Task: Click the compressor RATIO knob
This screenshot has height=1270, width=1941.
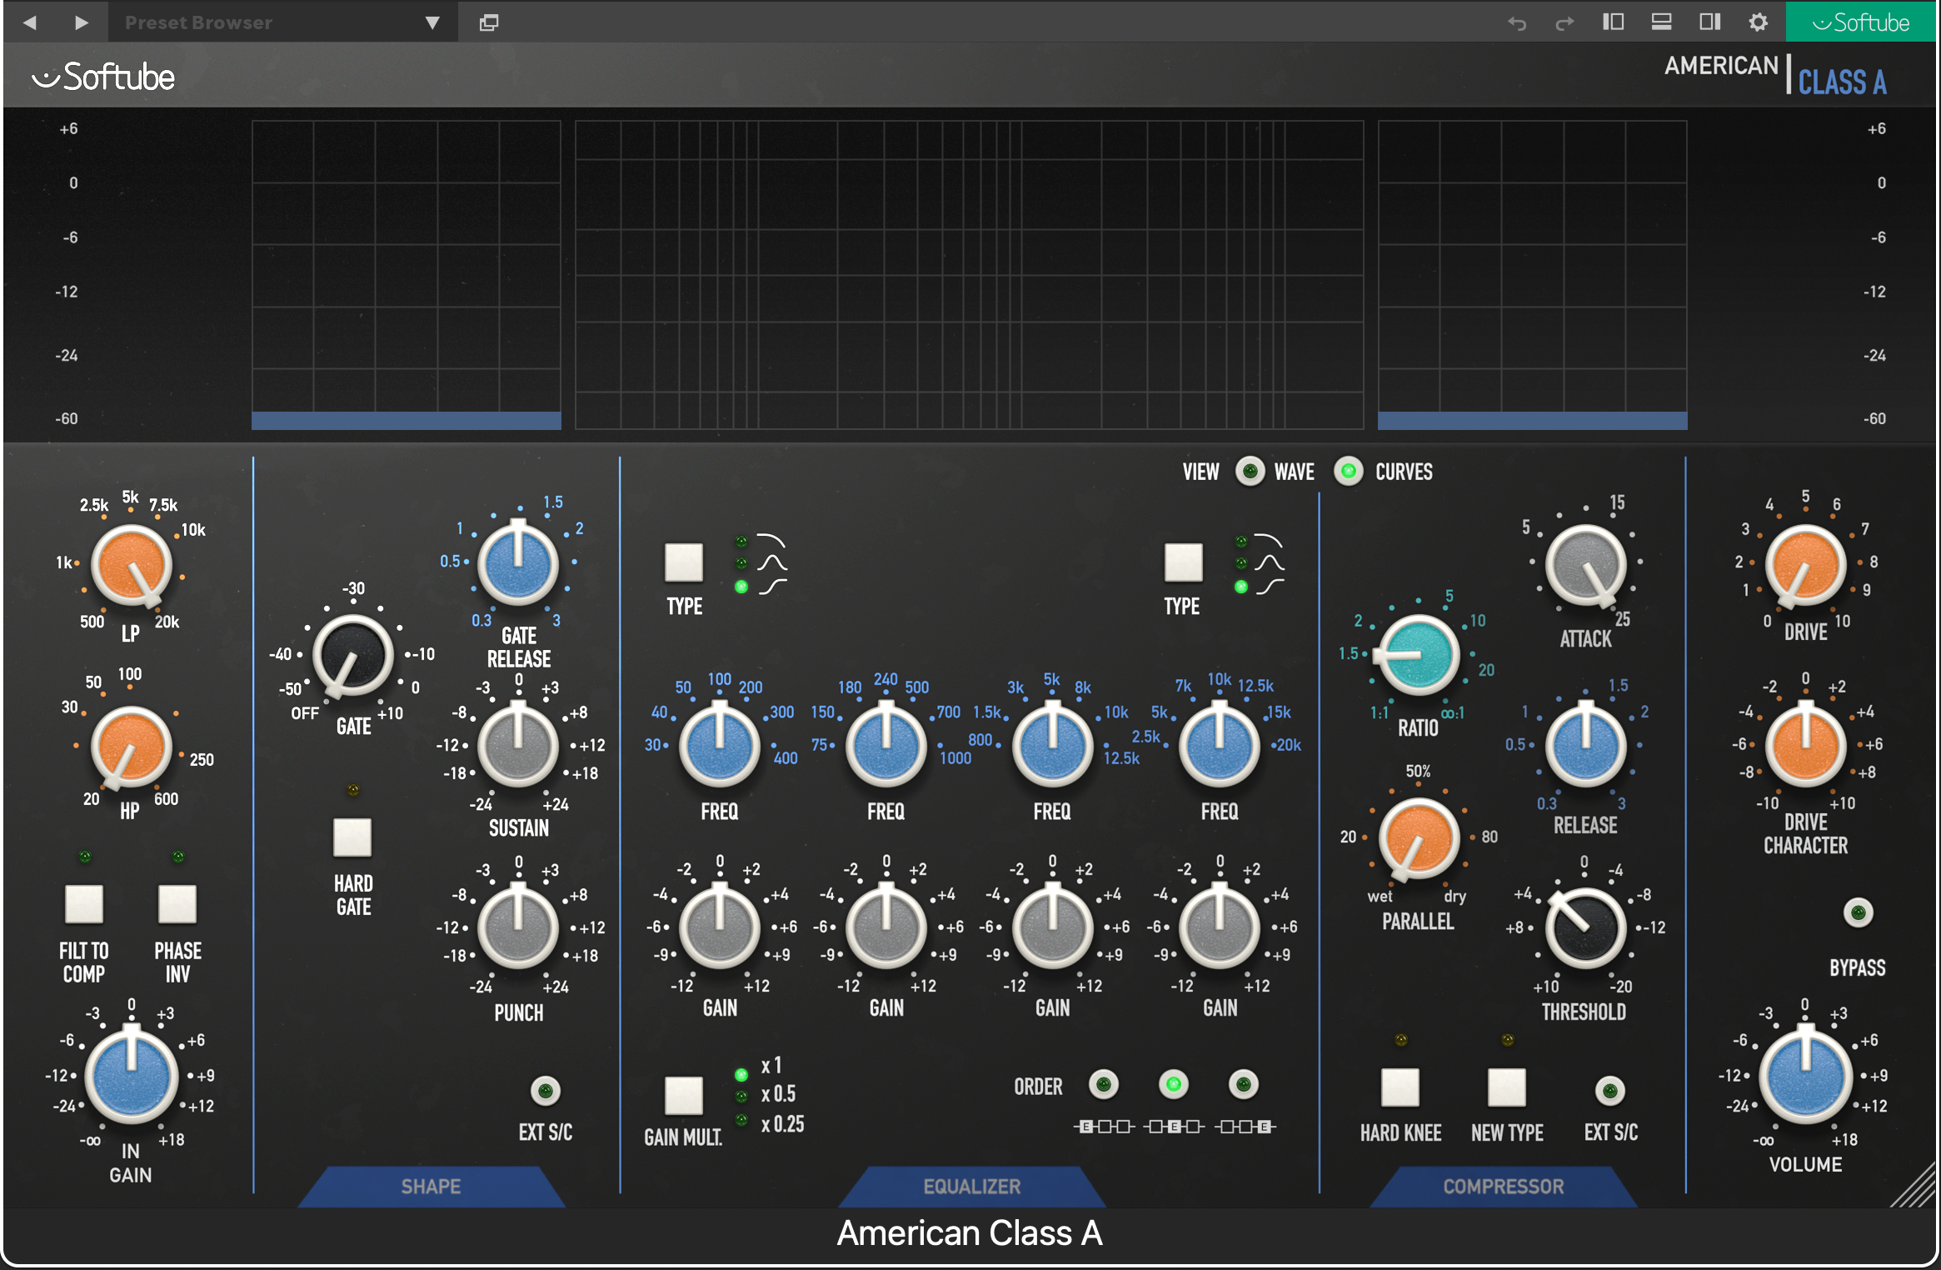Action: coord(1418,655)
